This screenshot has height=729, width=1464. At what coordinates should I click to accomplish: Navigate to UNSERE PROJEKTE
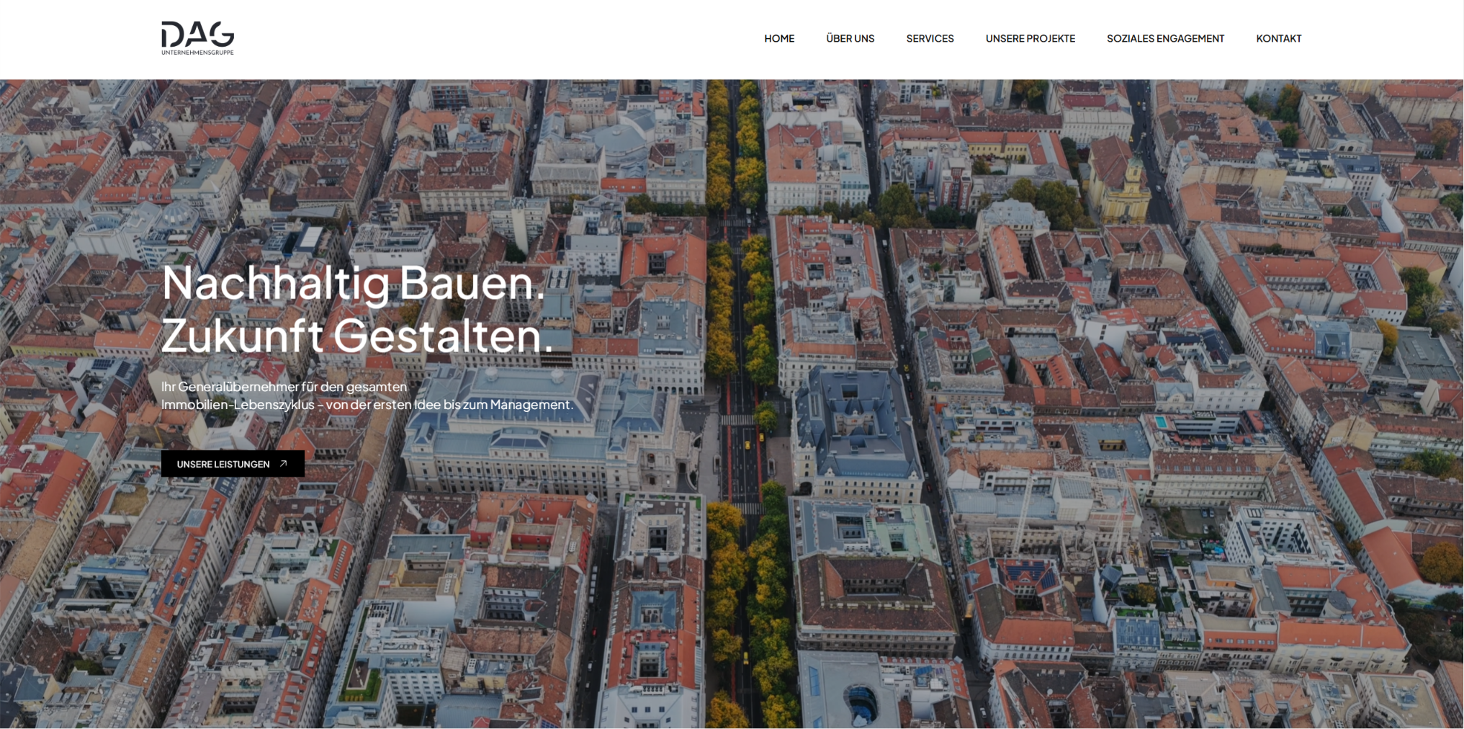click(x=1030, y=38)
